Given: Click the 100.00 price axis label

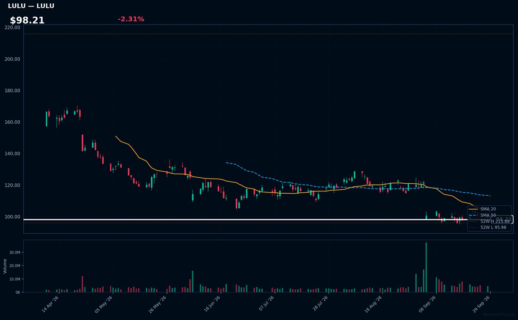Looking at the screenshot, I should coord(13,217).
